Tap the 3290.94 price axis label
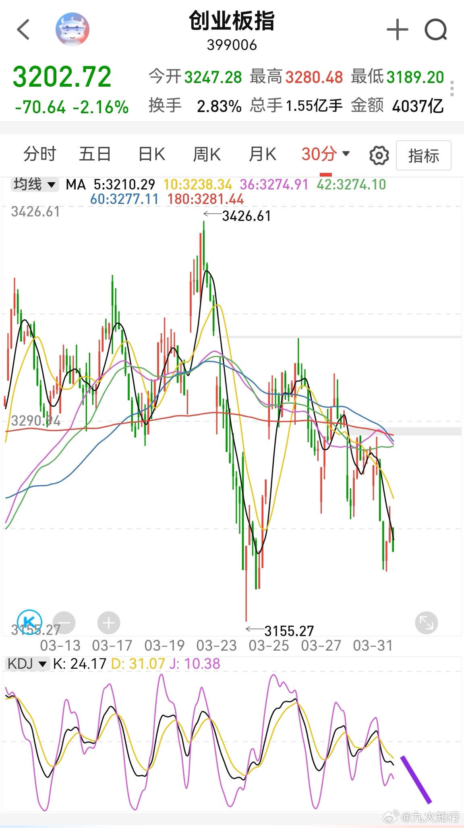 (x=35, y=421)
